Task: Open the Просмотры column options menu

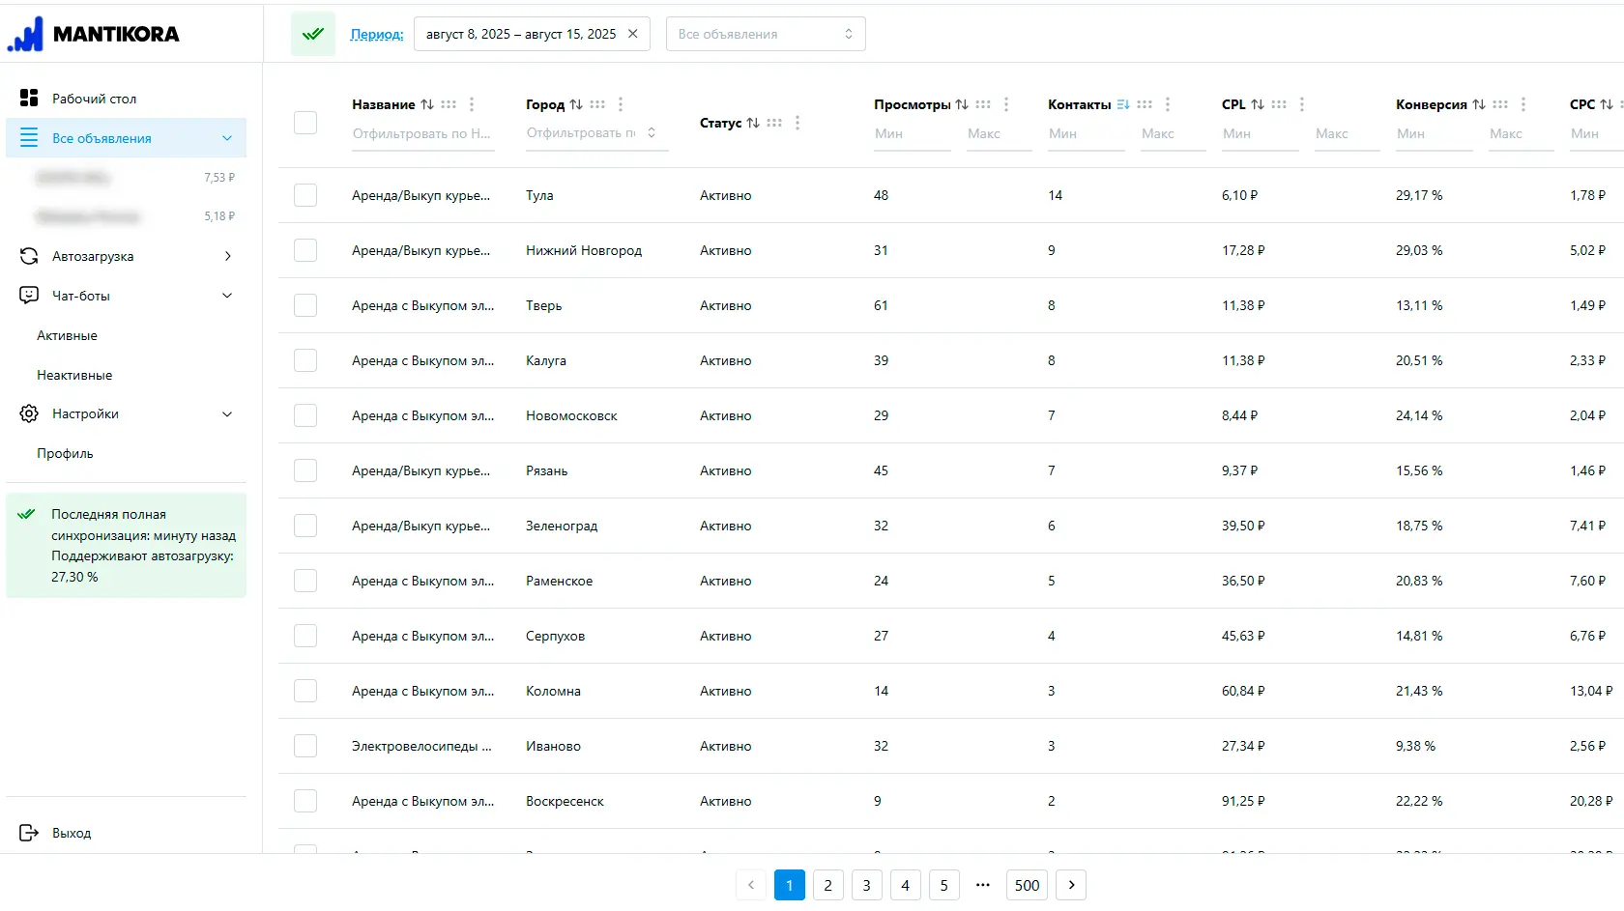Action: coord(1006,104)
